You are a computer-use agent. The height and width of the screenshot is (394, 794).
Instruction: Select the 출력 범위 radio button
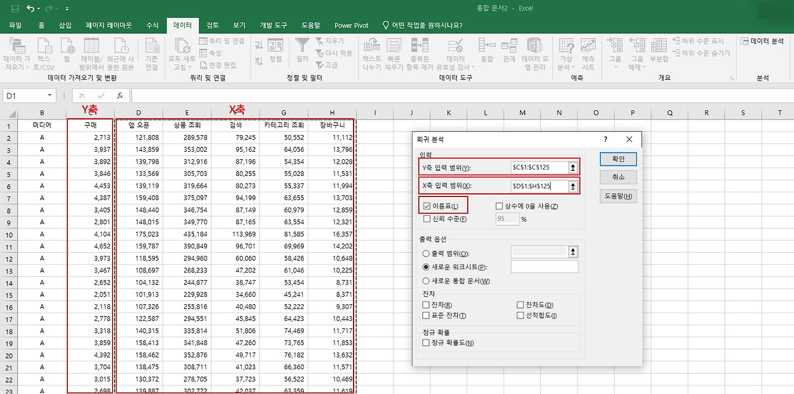pyautogui.click(x=426, y=253)
